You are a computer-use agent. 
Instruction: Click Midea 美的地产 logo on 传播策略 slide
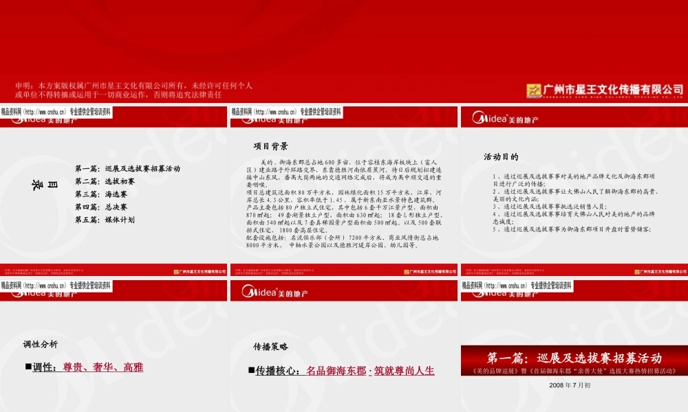(x=275, y=292)
